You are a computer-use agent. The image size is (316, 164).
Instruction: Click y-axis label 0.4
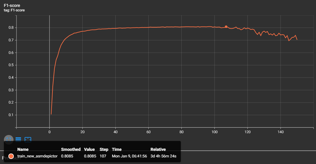click(x=11, y=78)
